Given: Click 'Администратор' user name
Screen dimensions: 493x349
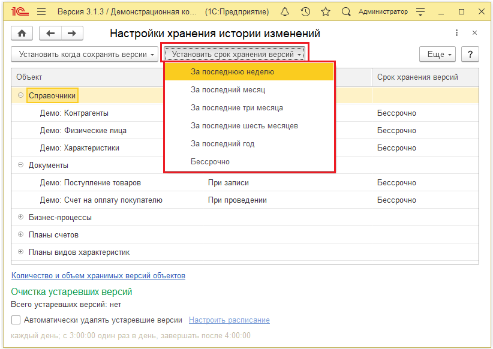Looking at the screenshot, I should pyautogui.click(x=383, y=11).
